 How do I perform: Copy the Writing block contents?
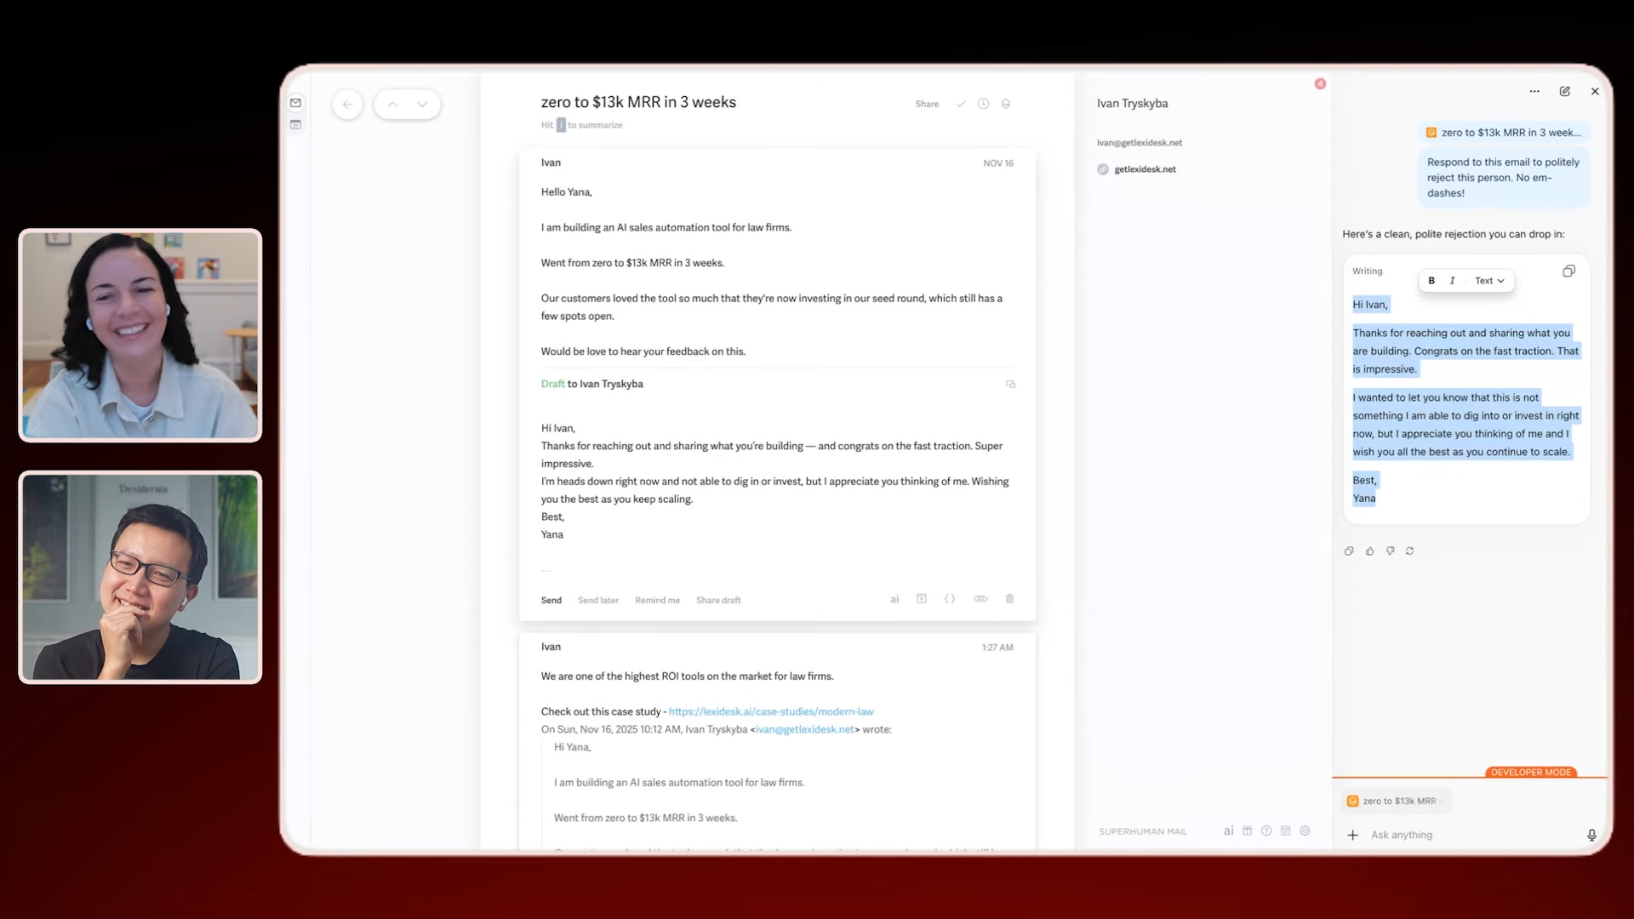pos(1568,271)
